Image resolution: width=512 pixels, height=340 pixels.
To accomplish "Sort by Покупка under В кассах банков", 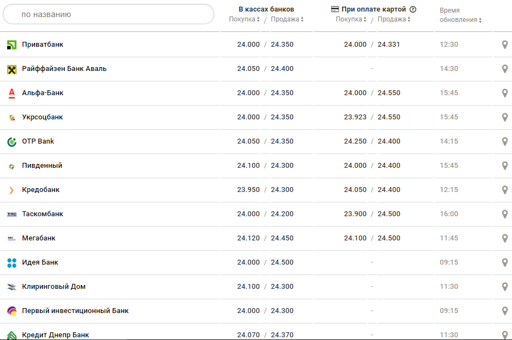I will (x=244, y=19).
